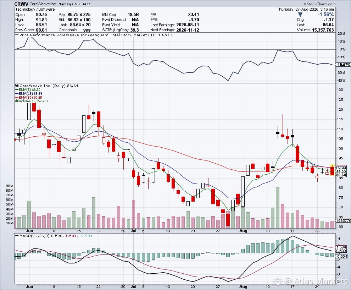Click Next Earnings date 2026-11-12
351x290 pixels.
[x=188, y=30]
